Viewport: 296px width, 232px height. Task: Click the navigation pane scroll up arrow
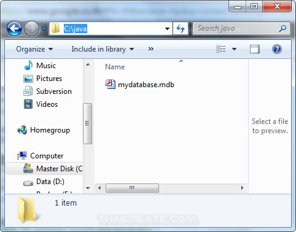tap(88, 65)
